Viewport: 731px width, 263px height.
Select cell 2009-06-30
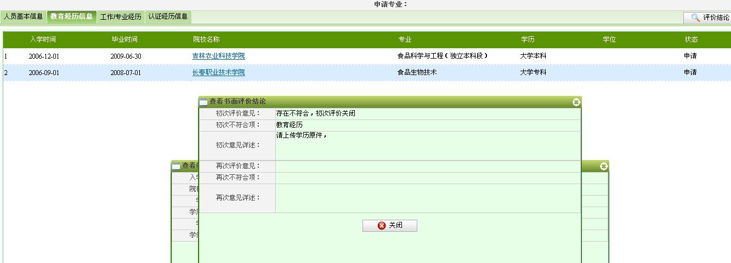coord(126,56)
